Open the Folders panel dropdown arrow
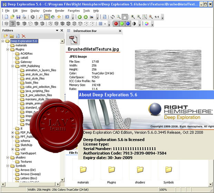Viewport: 214px width, 193px height. tap(57, 30)
